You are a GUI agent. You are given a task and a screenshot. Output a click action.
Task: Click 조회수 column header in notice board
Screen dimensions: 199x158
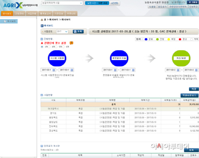(x=193, y=155)
